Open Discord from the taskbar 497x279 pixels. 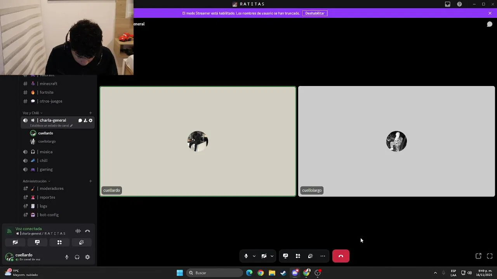point(295,273)
